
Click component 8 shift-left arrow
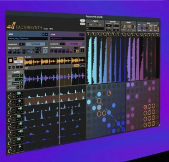pos(18,150)
